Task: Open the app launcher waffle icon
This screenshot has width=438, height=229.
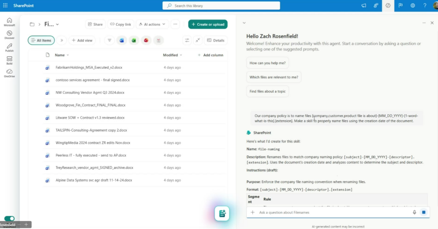Action: pos(5,6)
